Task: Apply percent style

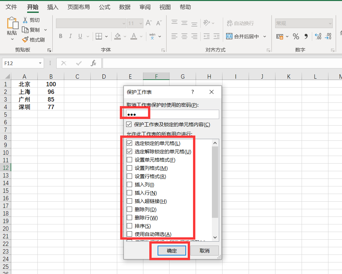Action: tap(296, 36)
